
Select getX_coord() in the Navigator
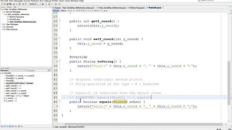click(x=13, y=86)
